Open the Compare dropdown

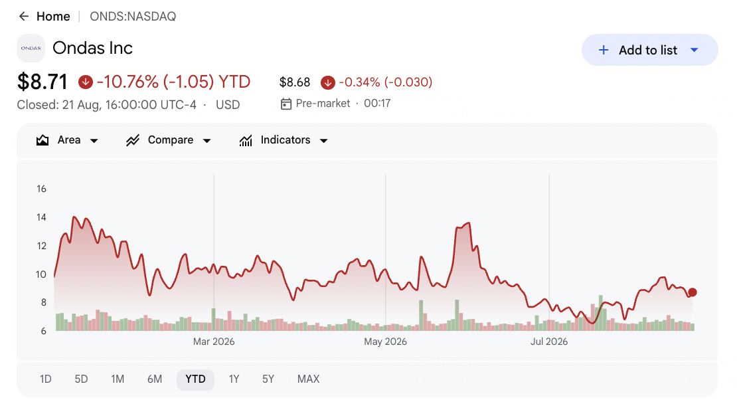[168, 140]
